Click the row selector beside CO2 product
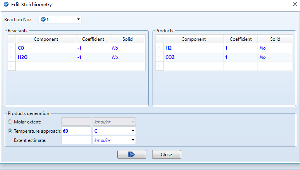 (x=159, y=57)
